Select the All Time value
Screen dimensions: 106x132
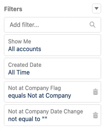click(19, 72)
